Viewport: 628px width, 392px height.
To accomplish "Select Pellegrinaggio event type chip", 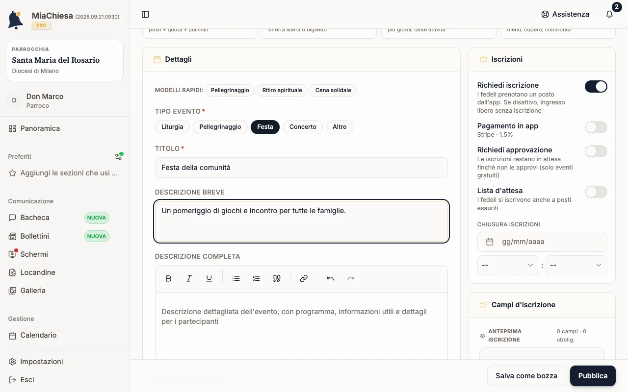I will (220, 127).
